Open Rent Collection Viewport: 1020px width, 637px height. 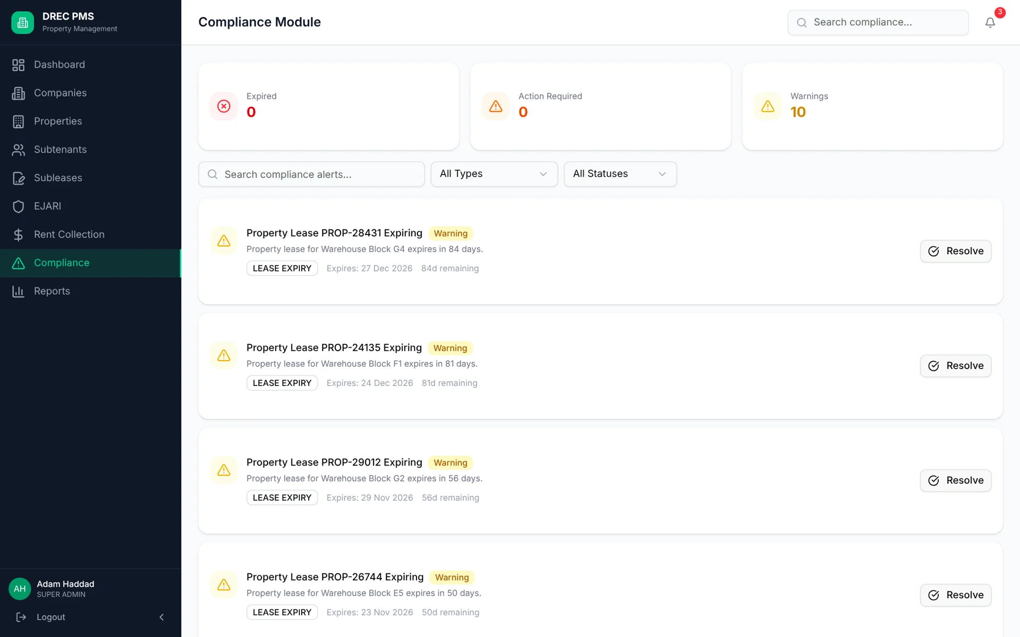[90, 235]
